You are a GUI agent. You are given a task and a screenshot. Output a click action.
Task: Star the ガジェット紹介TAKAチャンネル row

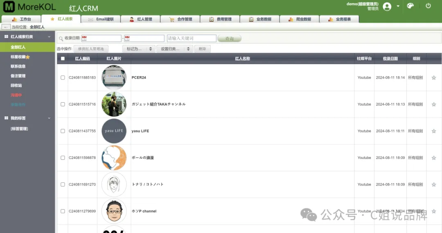tap(434, 104)
